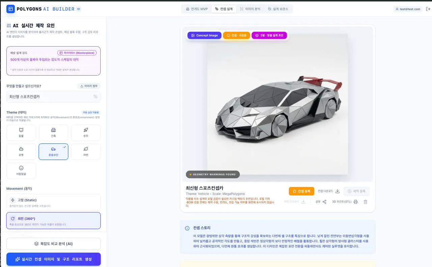The height and width of the screenshot is (267, 432).
Task: Click the 최신형 스포츠컨셉카 card title
Action: click(x=205, y=188)
